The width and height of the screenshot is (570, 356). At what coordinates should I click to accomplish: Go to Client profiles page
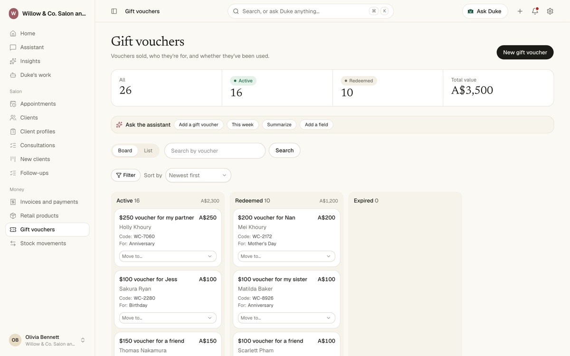pyautogui.click(x=47, y=131)
